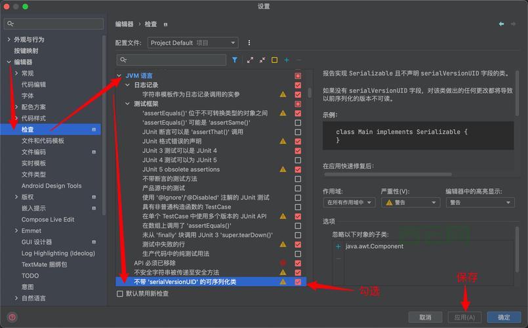Click the inspection list vertical scrollbar
The height and width of the screenshot is (328, 528).
(x=310, y=92)
